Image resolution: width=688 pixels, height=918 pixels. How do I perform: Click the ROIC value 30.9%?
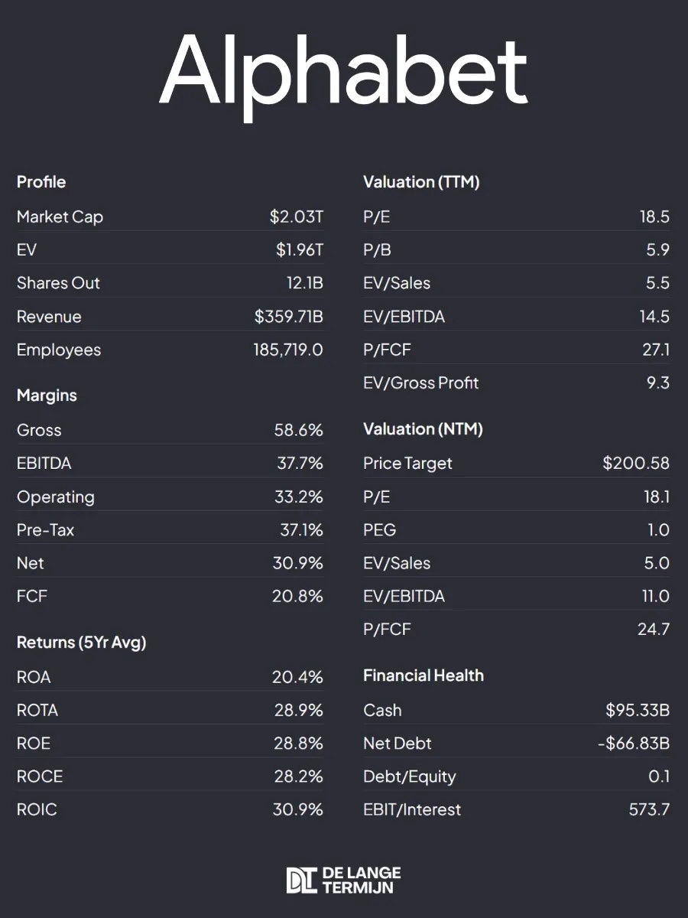coord(298,809)
